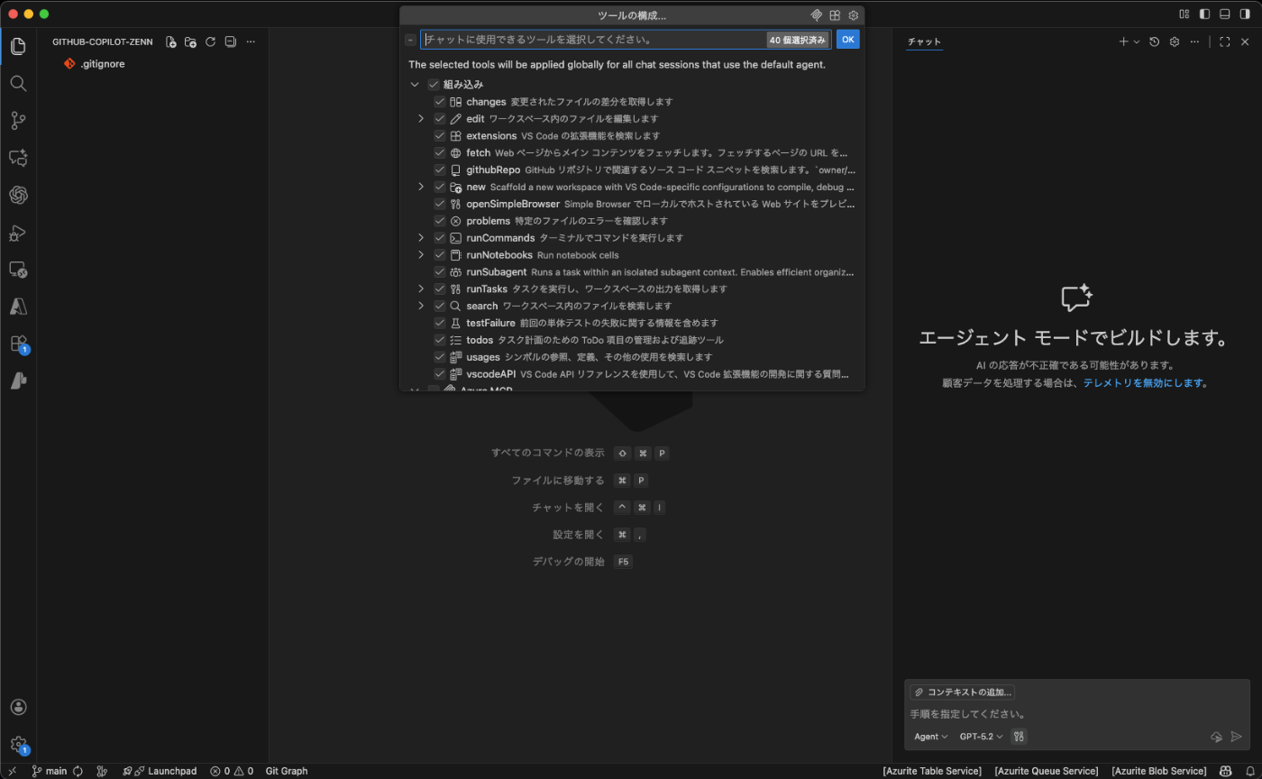Image resolution: width=1262 pixels, height=779 pixels.
Task: Select the チャット tab
Action: 924,41
